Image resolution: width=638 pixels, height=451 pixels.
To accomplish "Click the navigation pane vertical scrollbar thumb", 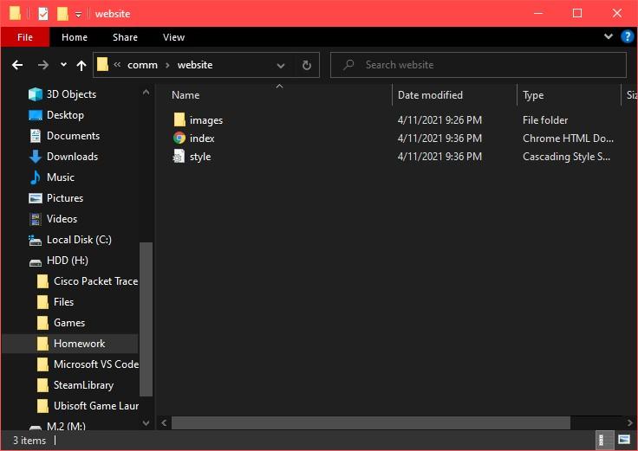I will pyautogui.click(x=146, y=319).
